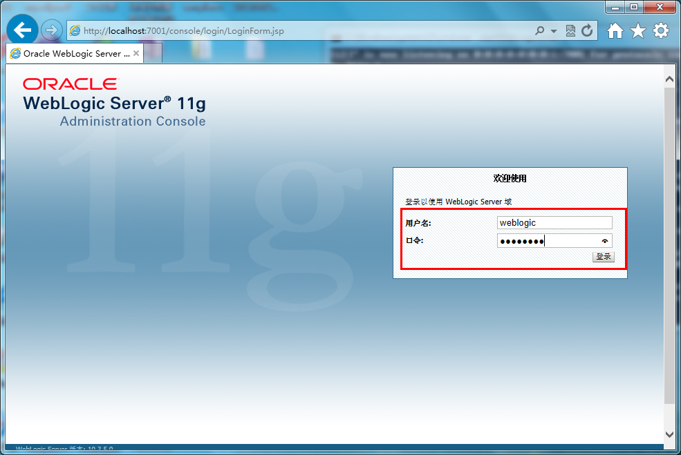Screen dimensions: 681x455
Task: Toggle the compatibility view icon
Action: click(570, 31)
